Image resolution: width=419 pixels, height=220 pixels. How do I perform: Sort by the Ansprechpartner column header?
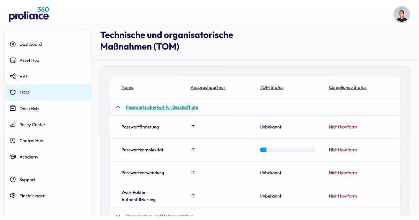pyautogui.click(x=208, y=88)
